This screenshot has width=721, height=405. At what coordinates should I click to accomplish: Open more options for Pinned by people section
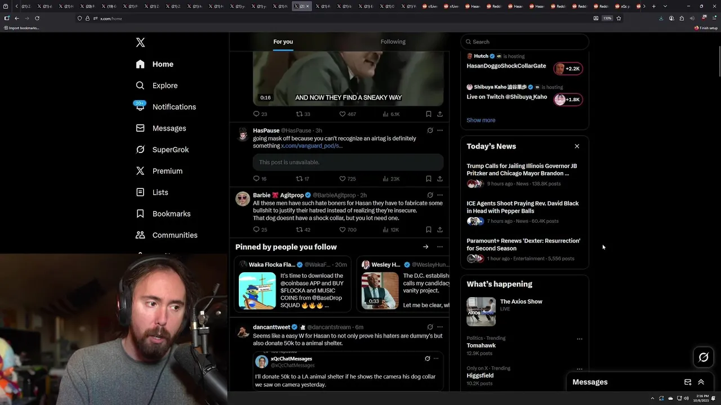[440, 247]
